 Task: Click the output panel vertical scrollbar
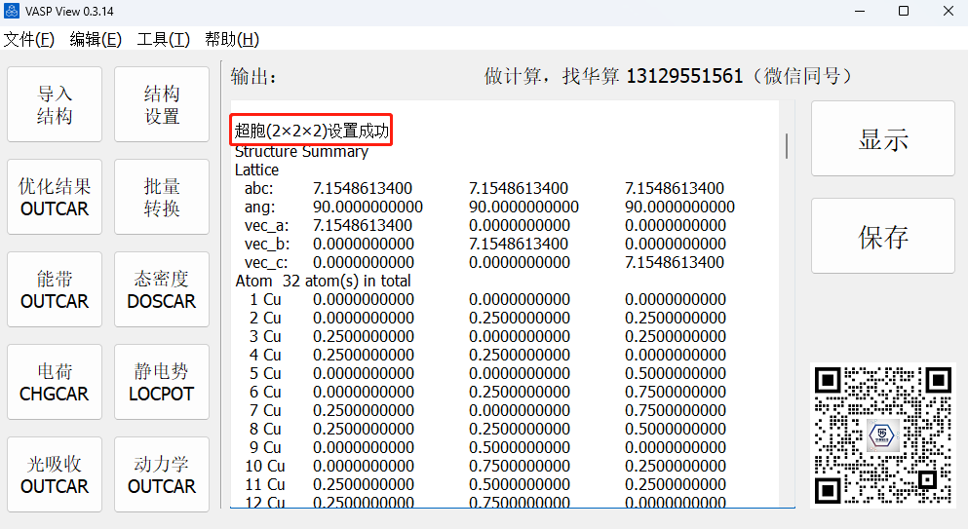coord(786,146)
